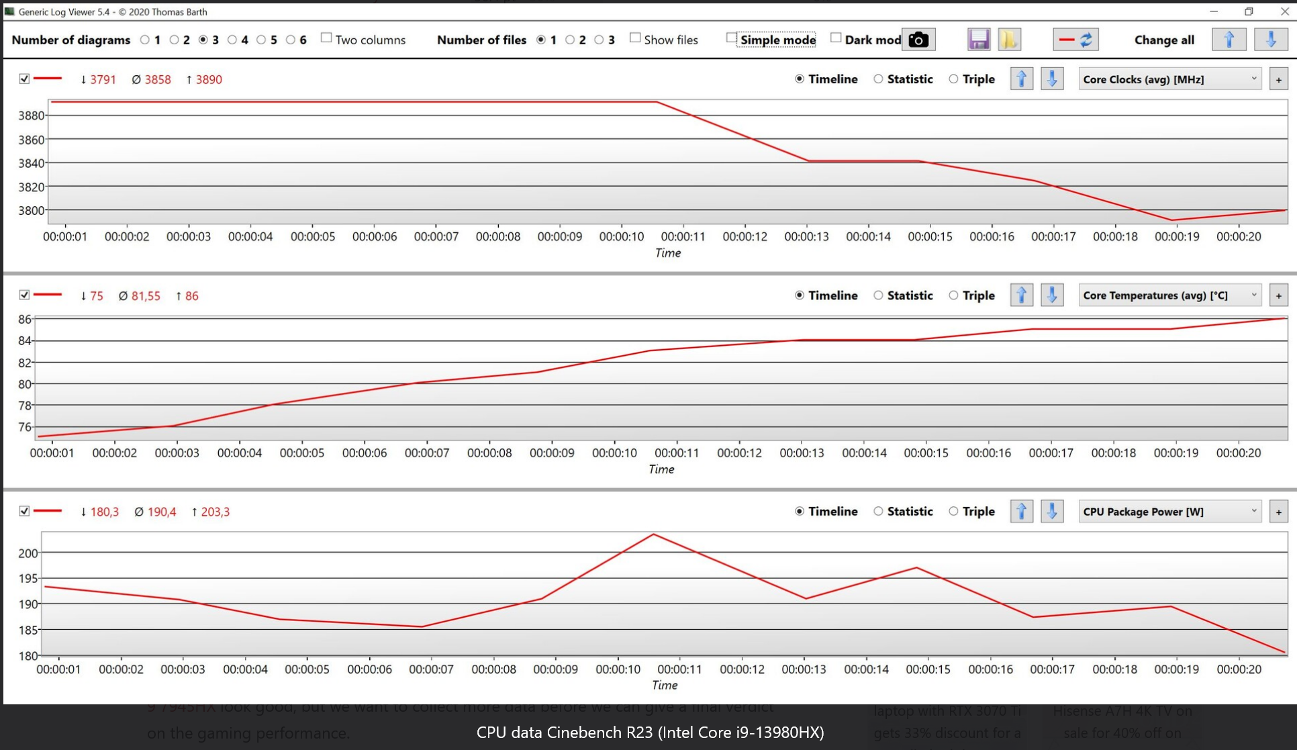The height and width of the screenshot is (750, 1297).
Task: Click plus button beside CPU Package Power
Action: coord(1278,512)
